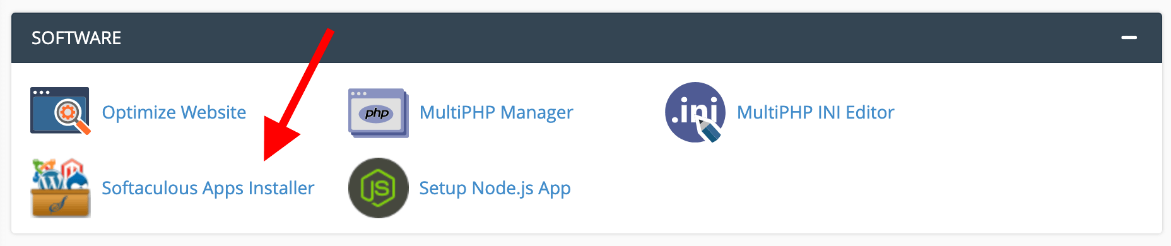Click the wooden chest in Softaculous icon
The image size is (1171, 246).
(x=61, y=203)
